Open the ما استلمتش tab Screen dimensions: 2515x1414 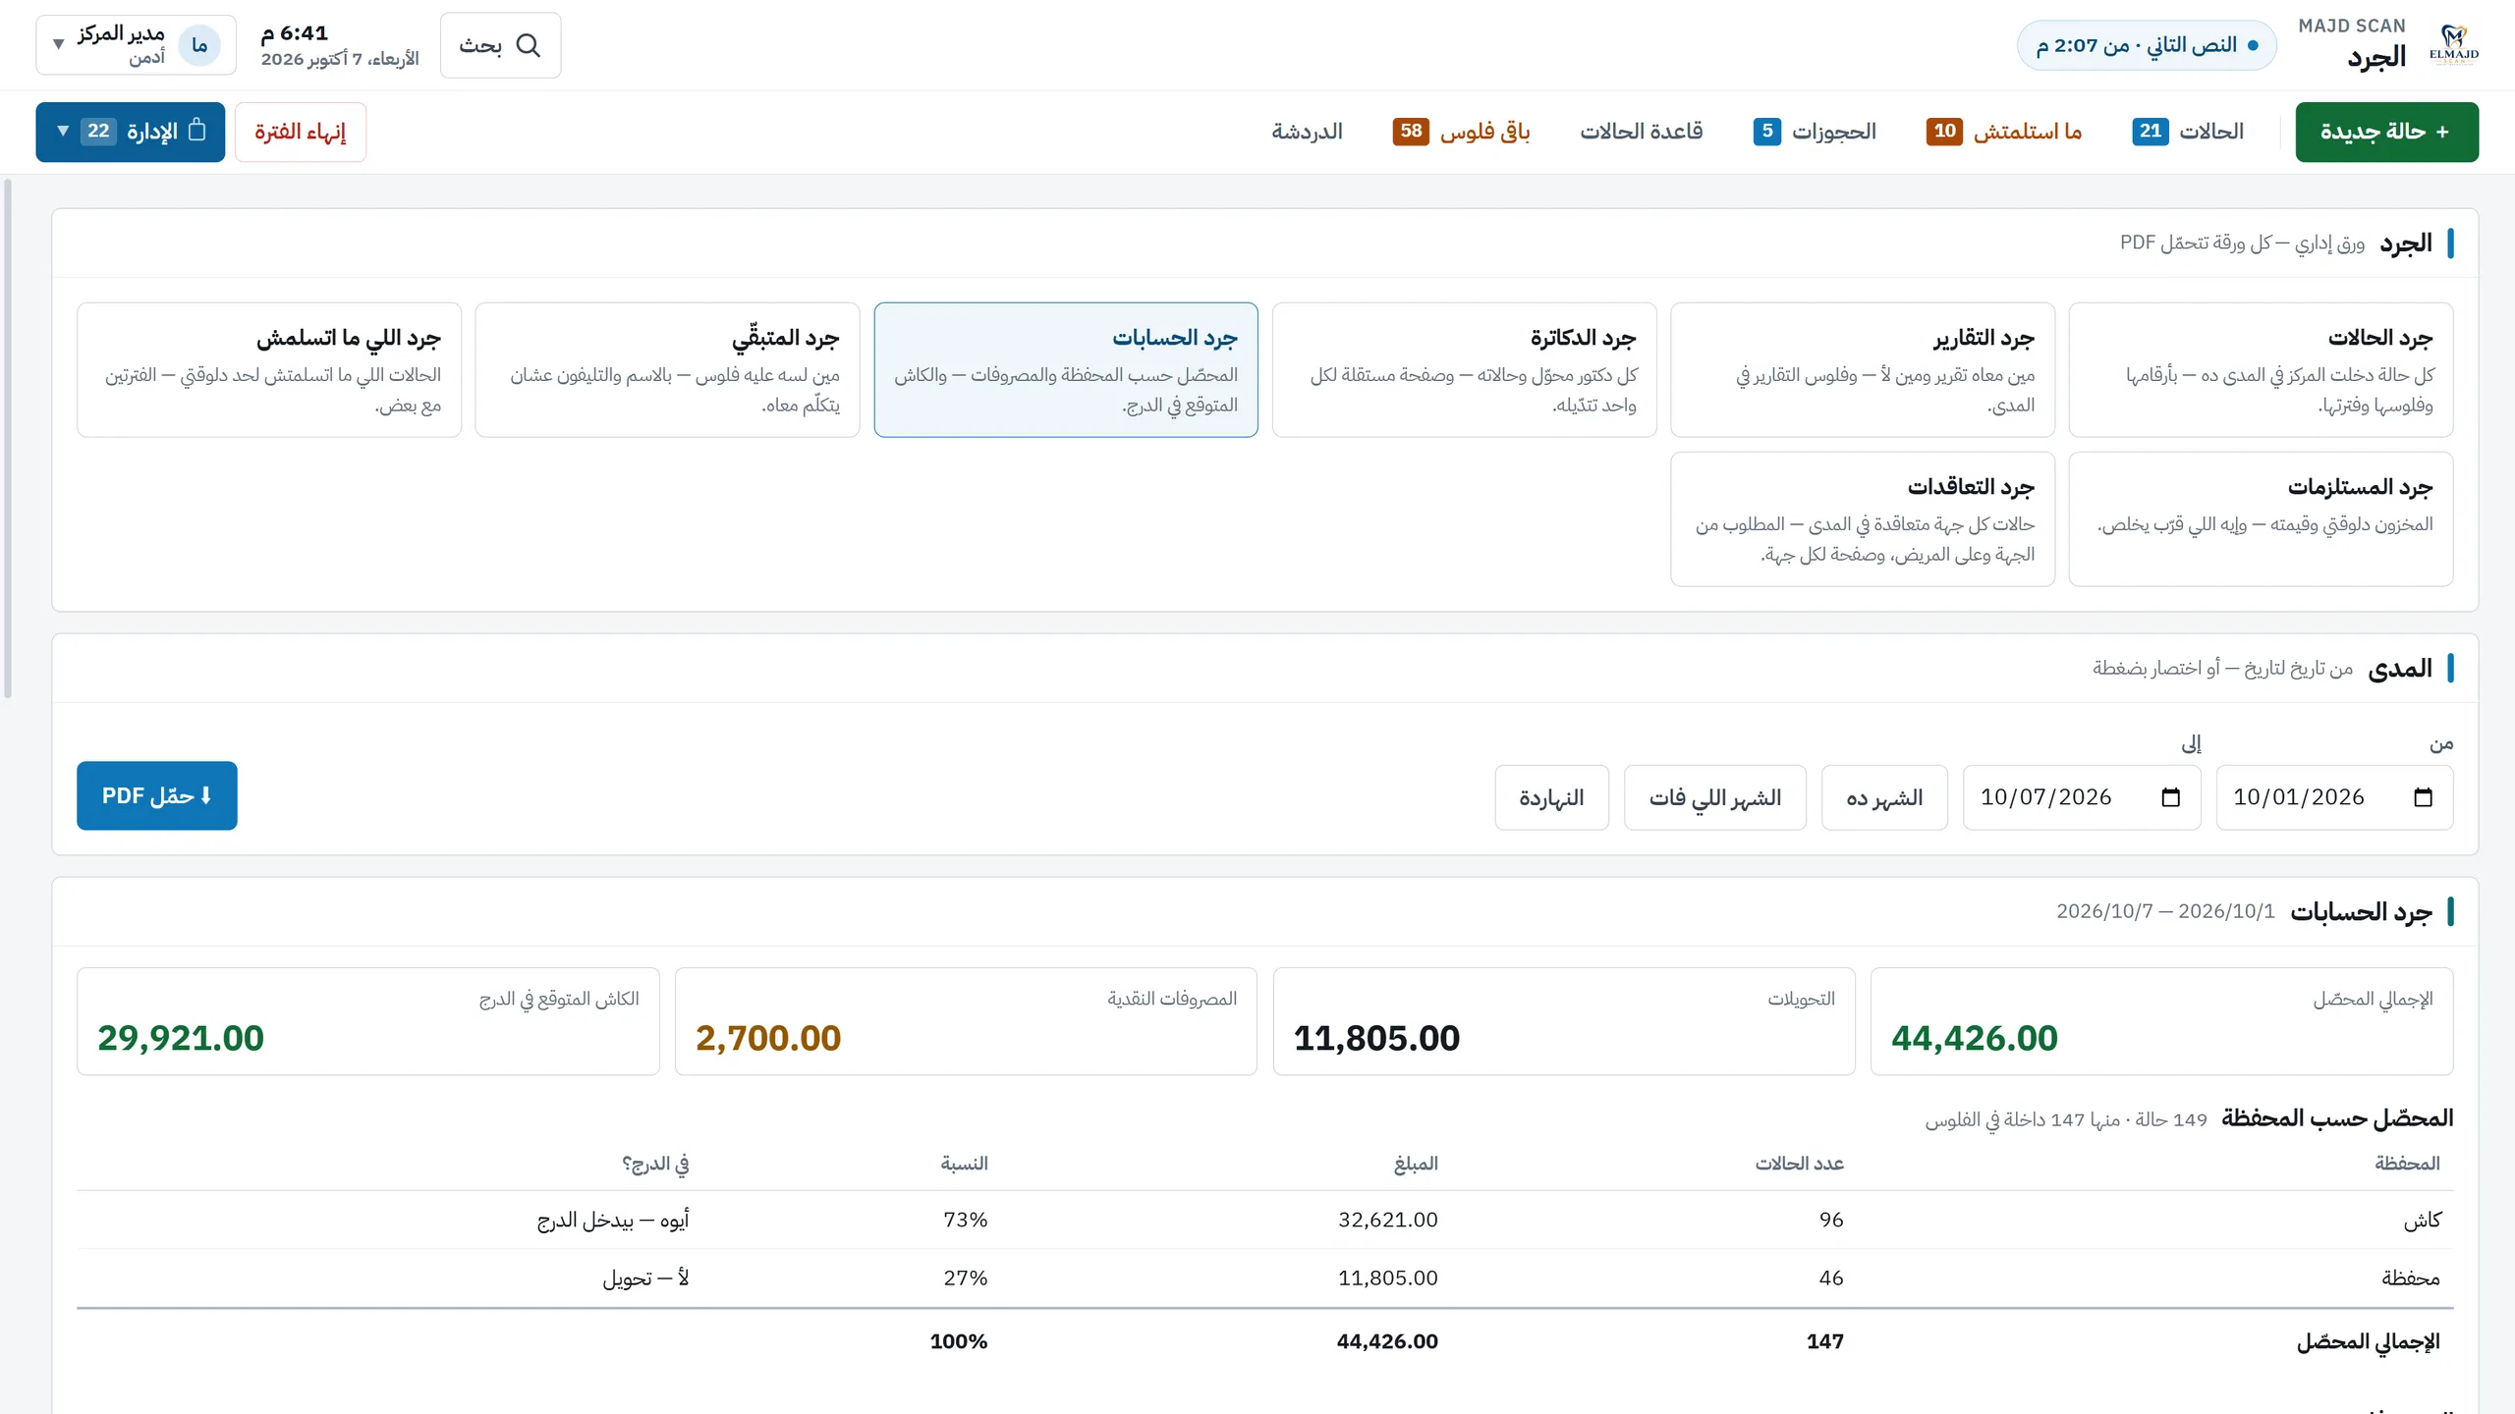click(x=2004, y=132)
